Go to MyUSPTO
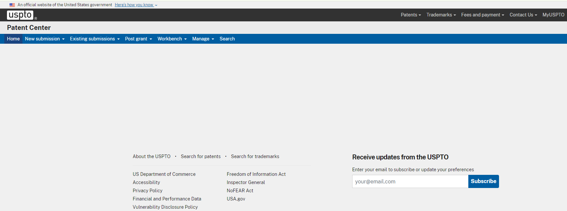 [553, 15]
